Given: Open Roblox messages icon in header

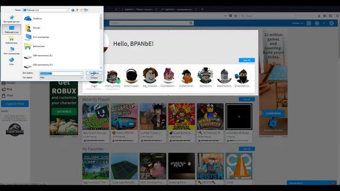Looking at the screenshot, I should (x=309, y=23).
